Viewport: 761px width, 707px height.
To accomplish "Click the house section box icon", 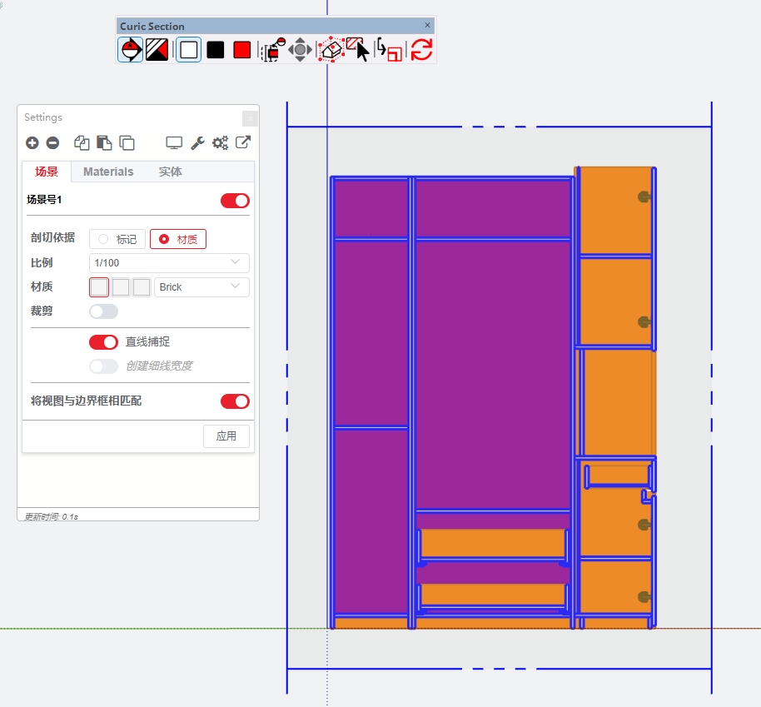I will point(331,50).
